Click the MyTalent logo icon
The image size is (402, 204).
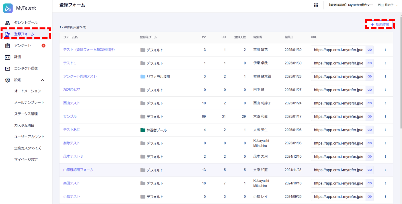8,8
